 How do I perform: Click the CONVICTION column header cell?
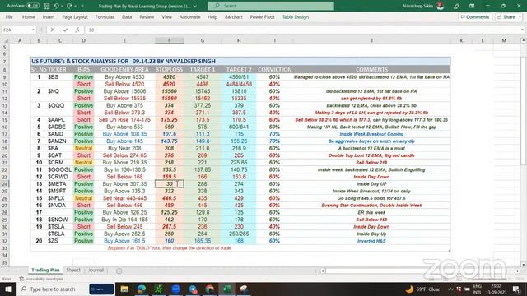click(x=274, y=69)
